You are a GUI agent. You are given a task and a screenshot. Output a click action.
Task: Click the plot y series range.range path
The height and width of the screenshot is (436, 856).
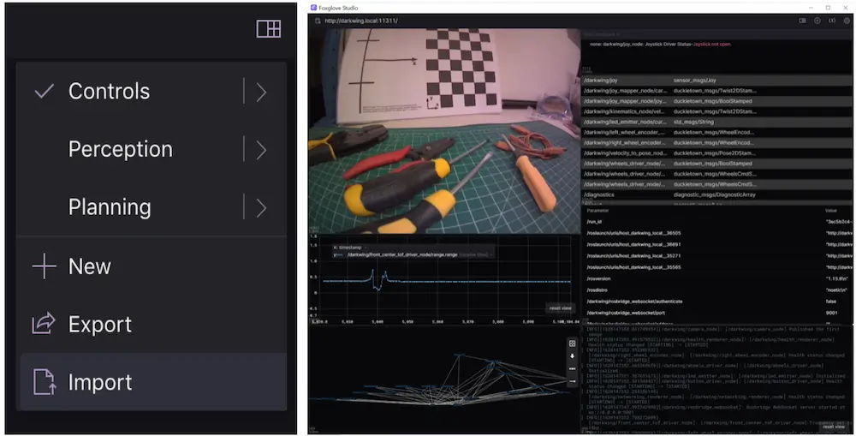[x=402, y=254]
